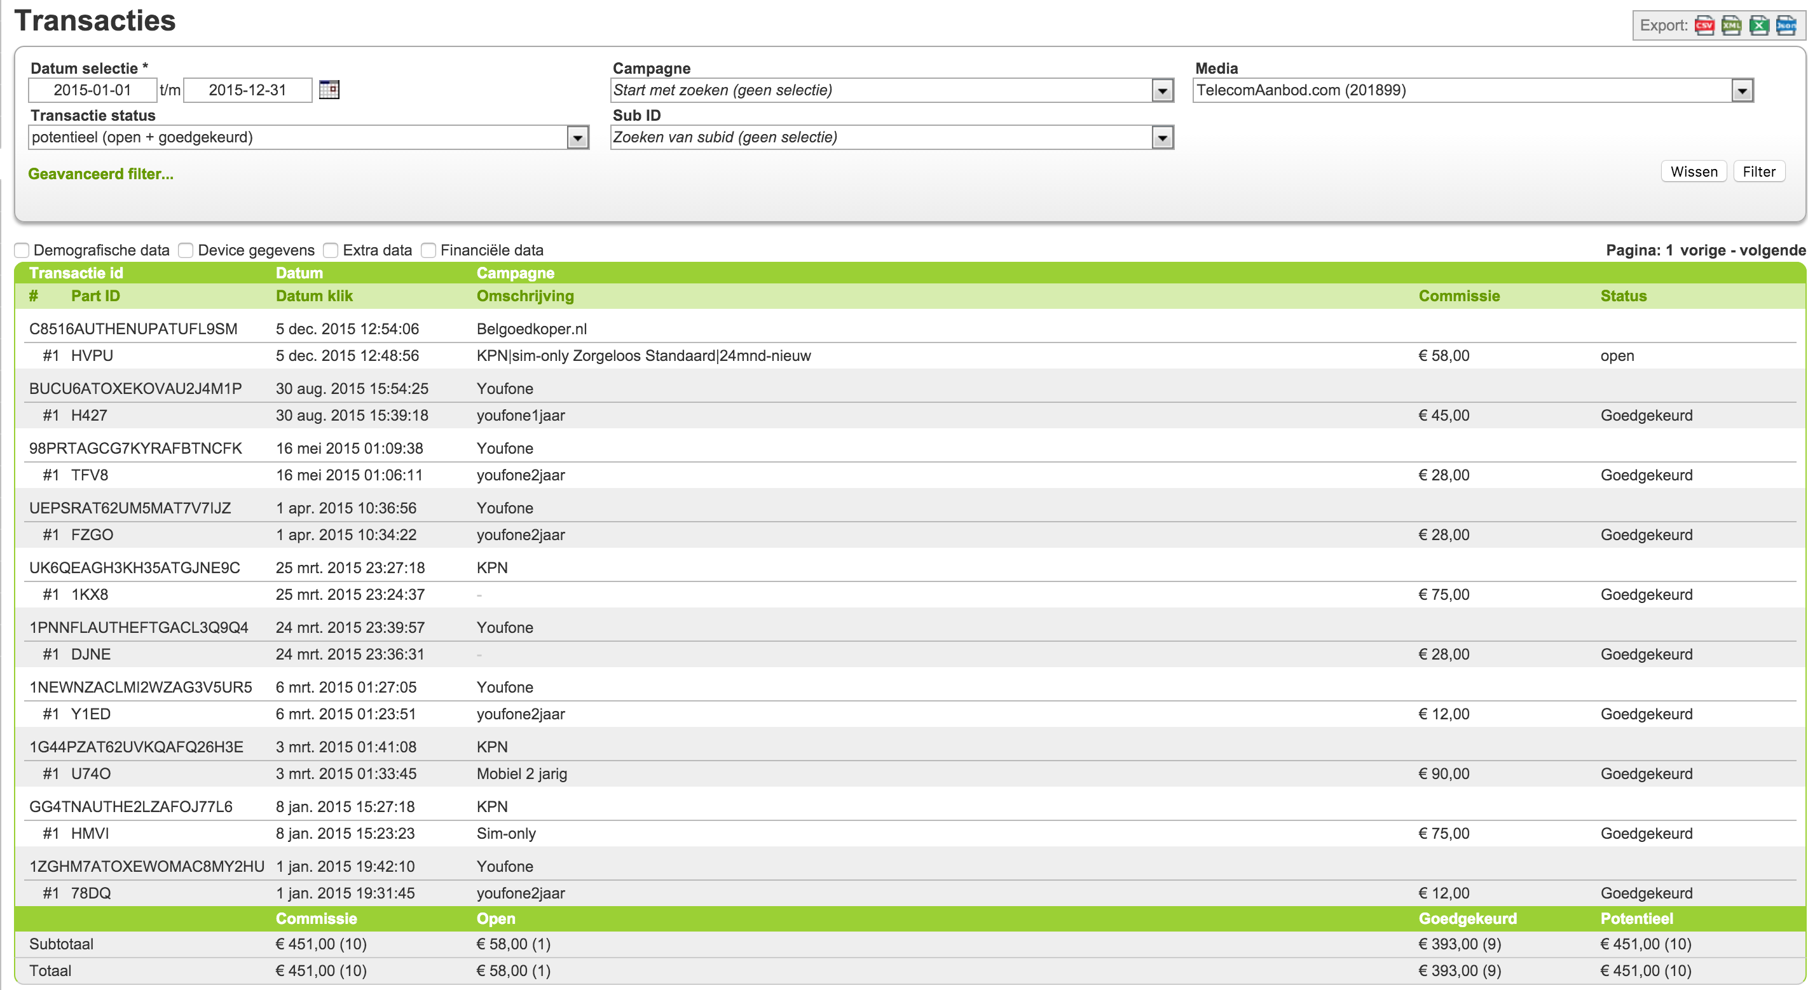
Task: Select transaction C8516AUTHENUPATUFL9SM
Action: point(134,329)
